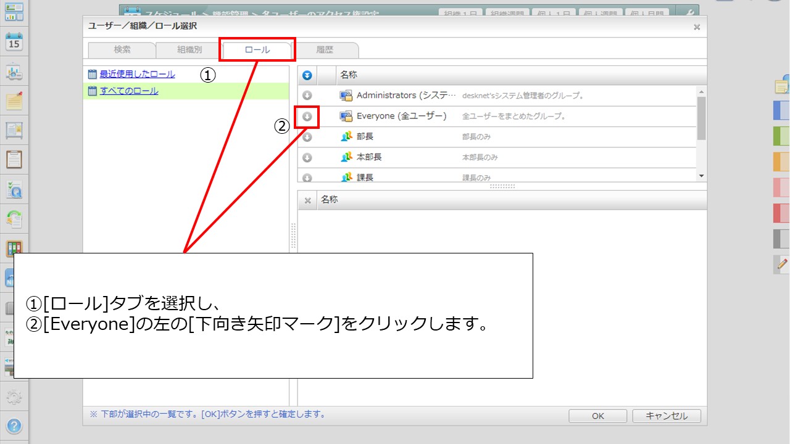
Task: Click the blue add-all arrow in list header
Action: click(x=307, y=75)
